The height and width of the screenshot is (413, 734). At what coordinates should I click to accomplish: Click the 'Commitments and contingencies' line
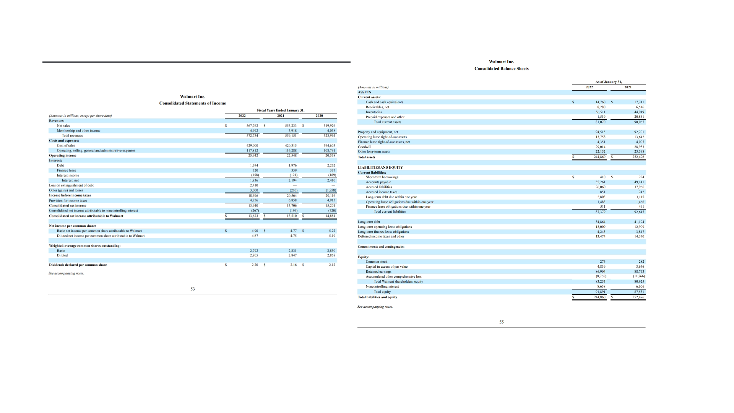[381, 247]
